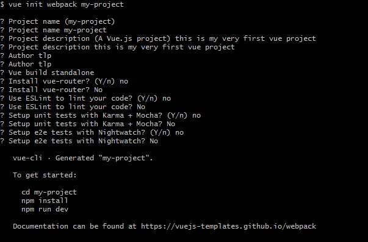368x242 pixels.
Task: Click the 'Project description (A Vue.js project)' prompt line
Action: tap(158, 38)
